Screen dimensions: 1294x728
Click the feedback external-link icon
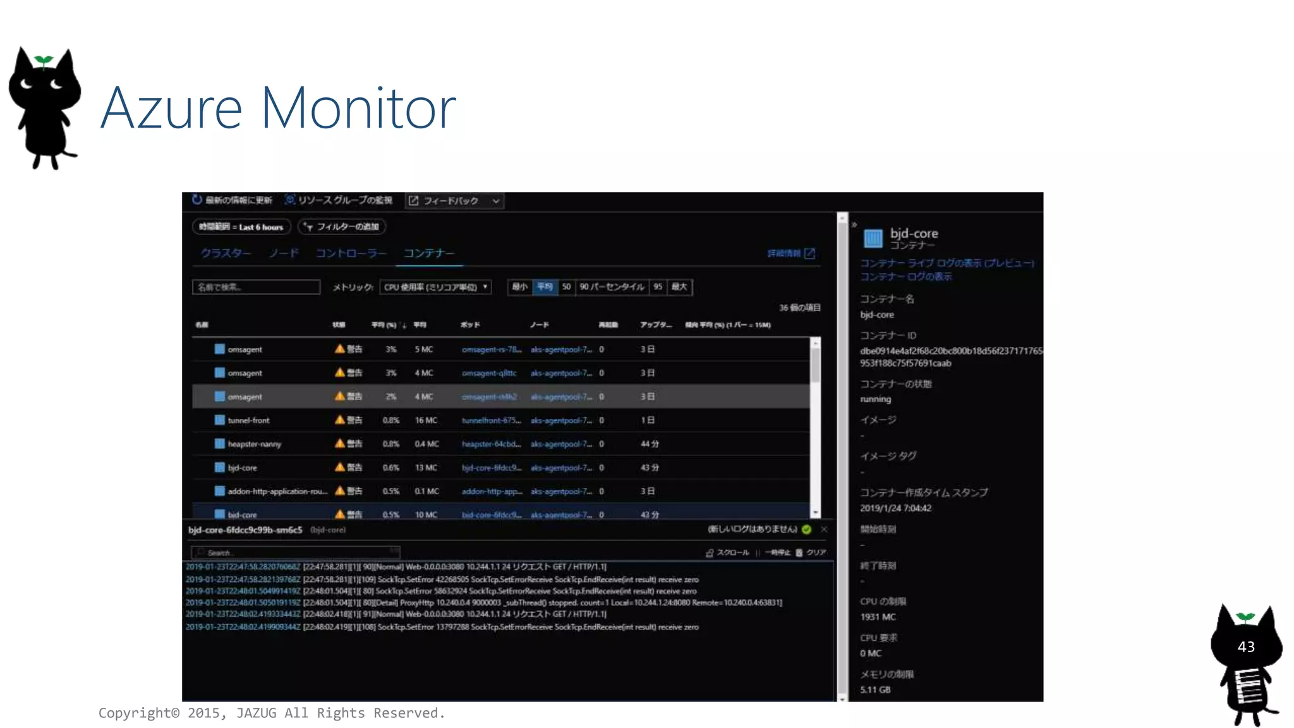pos(413,201)
